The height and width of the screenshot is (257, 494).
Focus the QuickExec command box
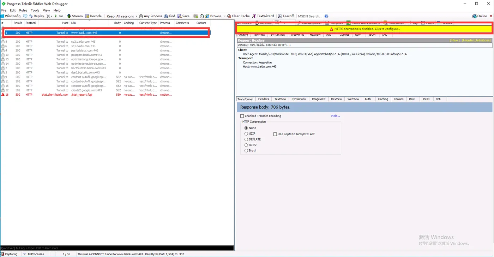(x=117, y=248)
